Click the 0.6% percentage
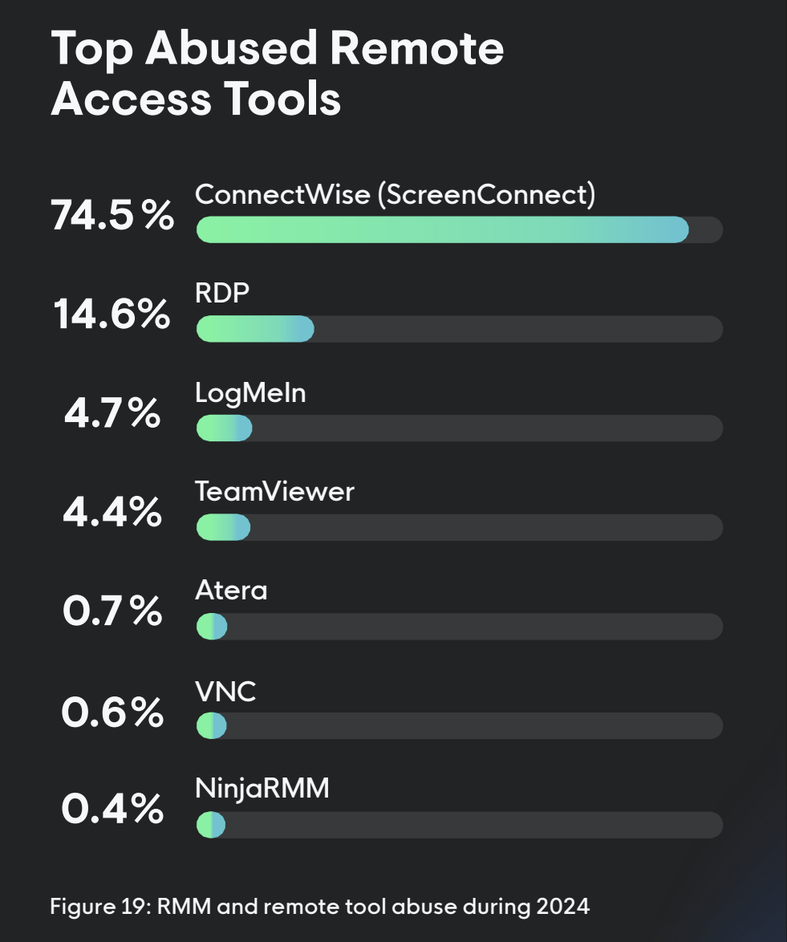This screenshot has height=942, width=787. point(112,713)
